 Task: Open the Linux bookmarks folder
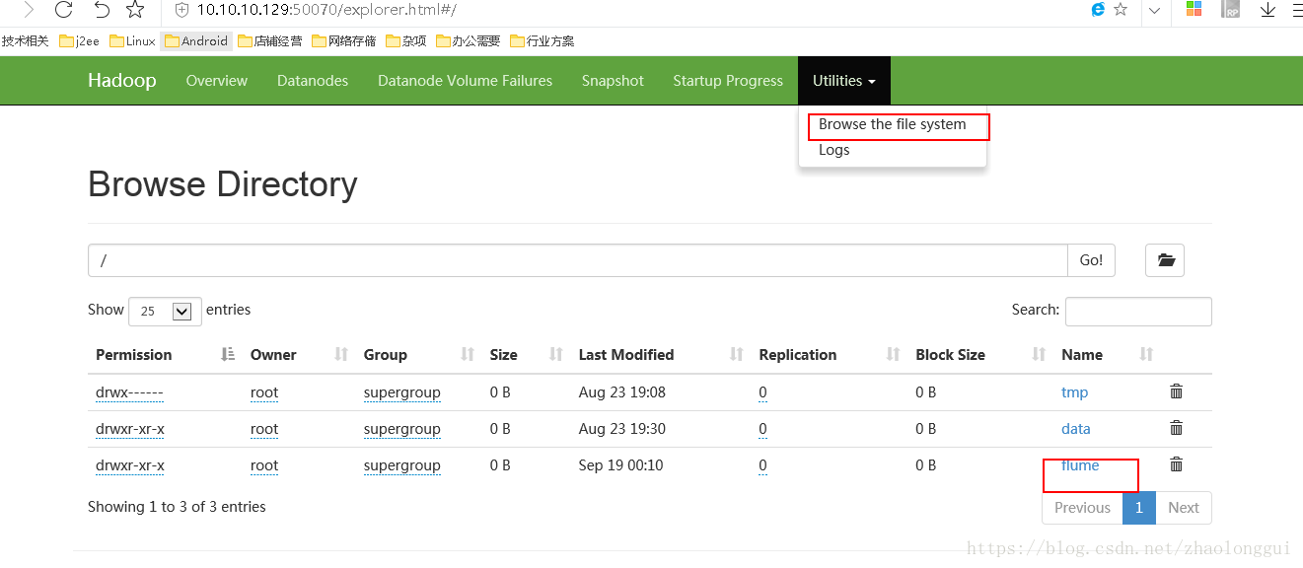pyautogui.click(x=132, y=40)
